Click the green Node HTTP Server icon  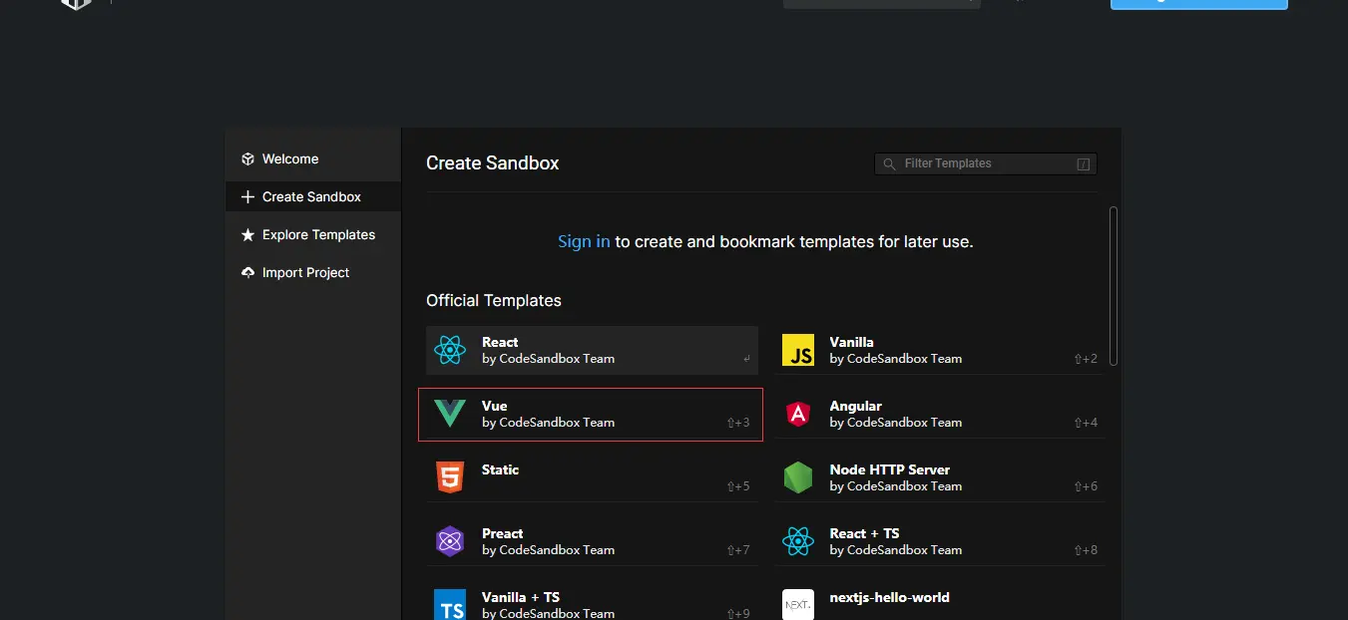pyautogui.click(x=798, y=477)
